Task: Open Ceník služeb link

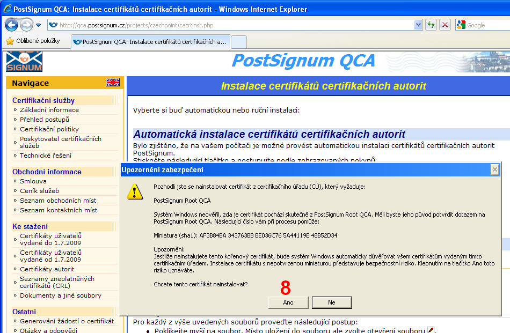Action: [x=39, y=191]
